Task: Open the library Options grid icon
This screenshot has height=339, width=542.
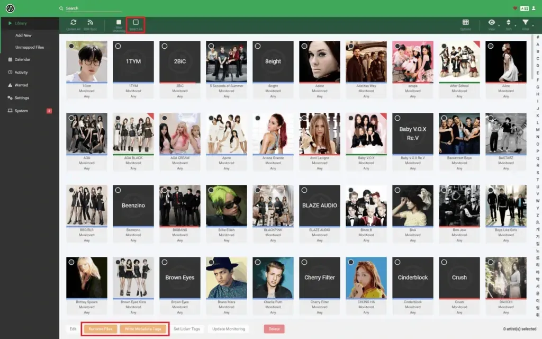Action: pyautogui.click(x=465, y=23)
